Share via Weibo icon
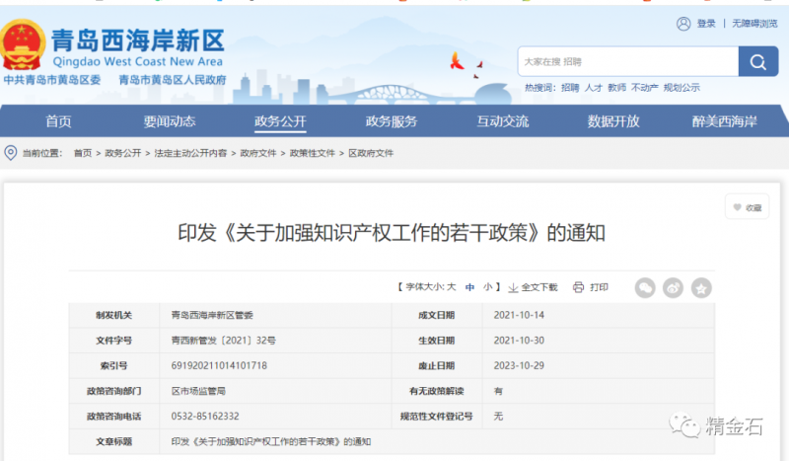Screen dimensions: 789x461 pyautogui.click(x=673, y=288)
